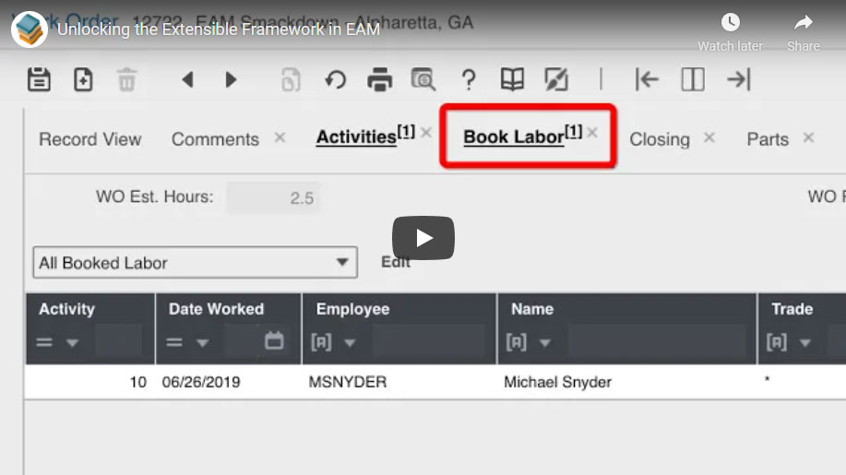Click the print preview magnifier icon
Viewport: 846px width, 475px height.
pos(423,80)
